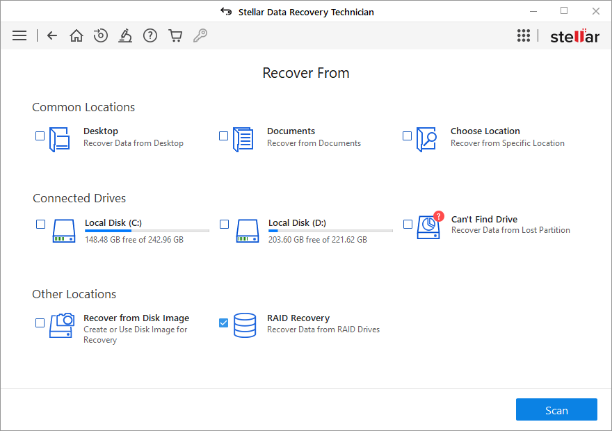Check the Documents location checkbox
Viewport: 612px width, 431px height.
(x=224, y=136)
